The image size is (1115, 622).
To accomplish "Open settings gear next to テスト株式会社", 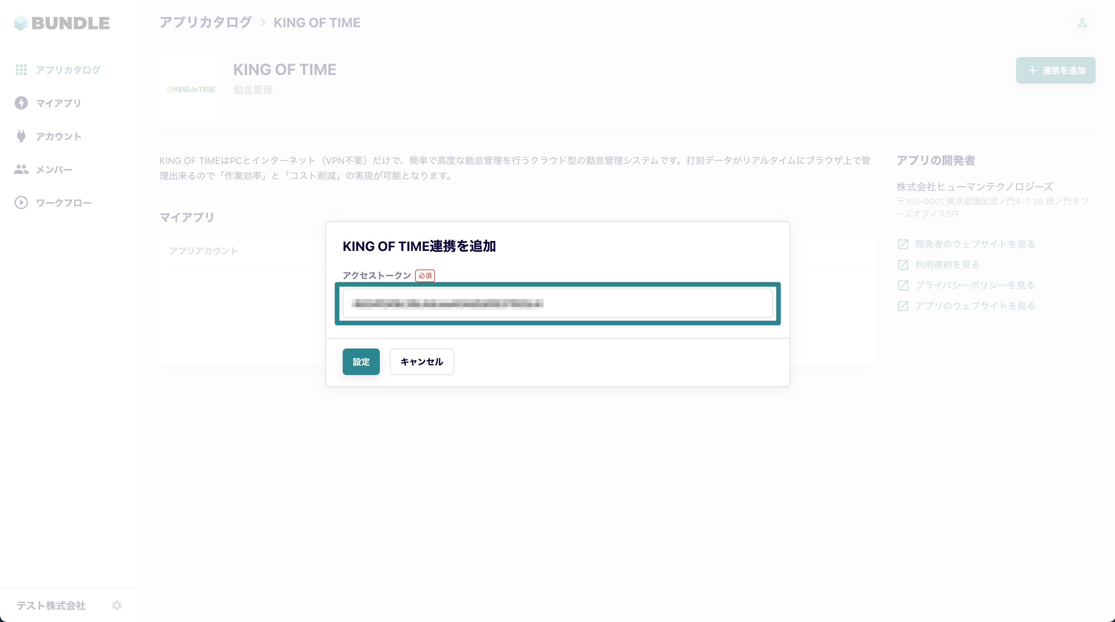I will [117, 605].
